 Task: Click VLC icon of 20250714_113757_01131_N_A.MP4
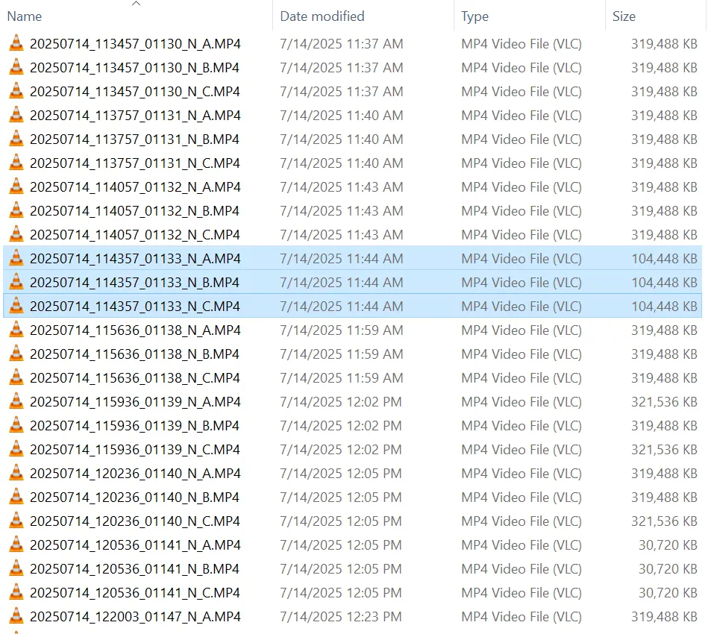click(16, 115)
